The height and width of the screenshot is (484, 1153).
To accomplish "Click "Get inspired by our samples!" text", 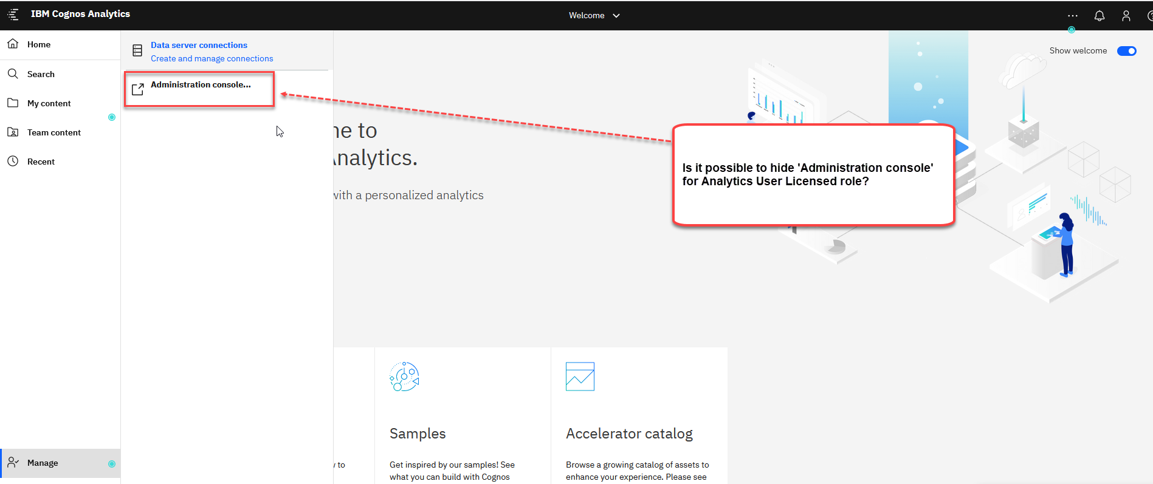I will pos(443,465).
